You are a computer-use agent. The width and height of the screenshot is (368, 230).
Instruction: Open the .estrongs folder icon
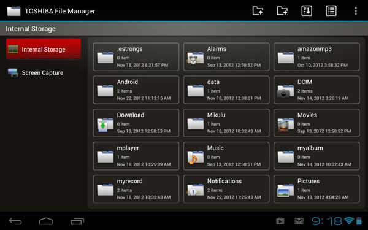point(105,58)
